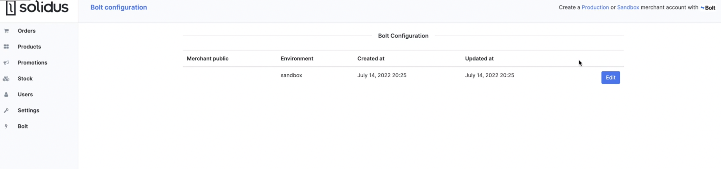This screenshot has height=169, width=721.
Task: Open the Production merchant account link
Action: point(595,7)
